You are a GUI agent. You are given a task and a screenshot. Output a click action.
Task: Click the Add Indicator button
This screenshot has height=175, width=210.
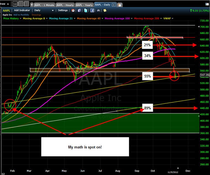pyautogui.click(x=22, y=10)
